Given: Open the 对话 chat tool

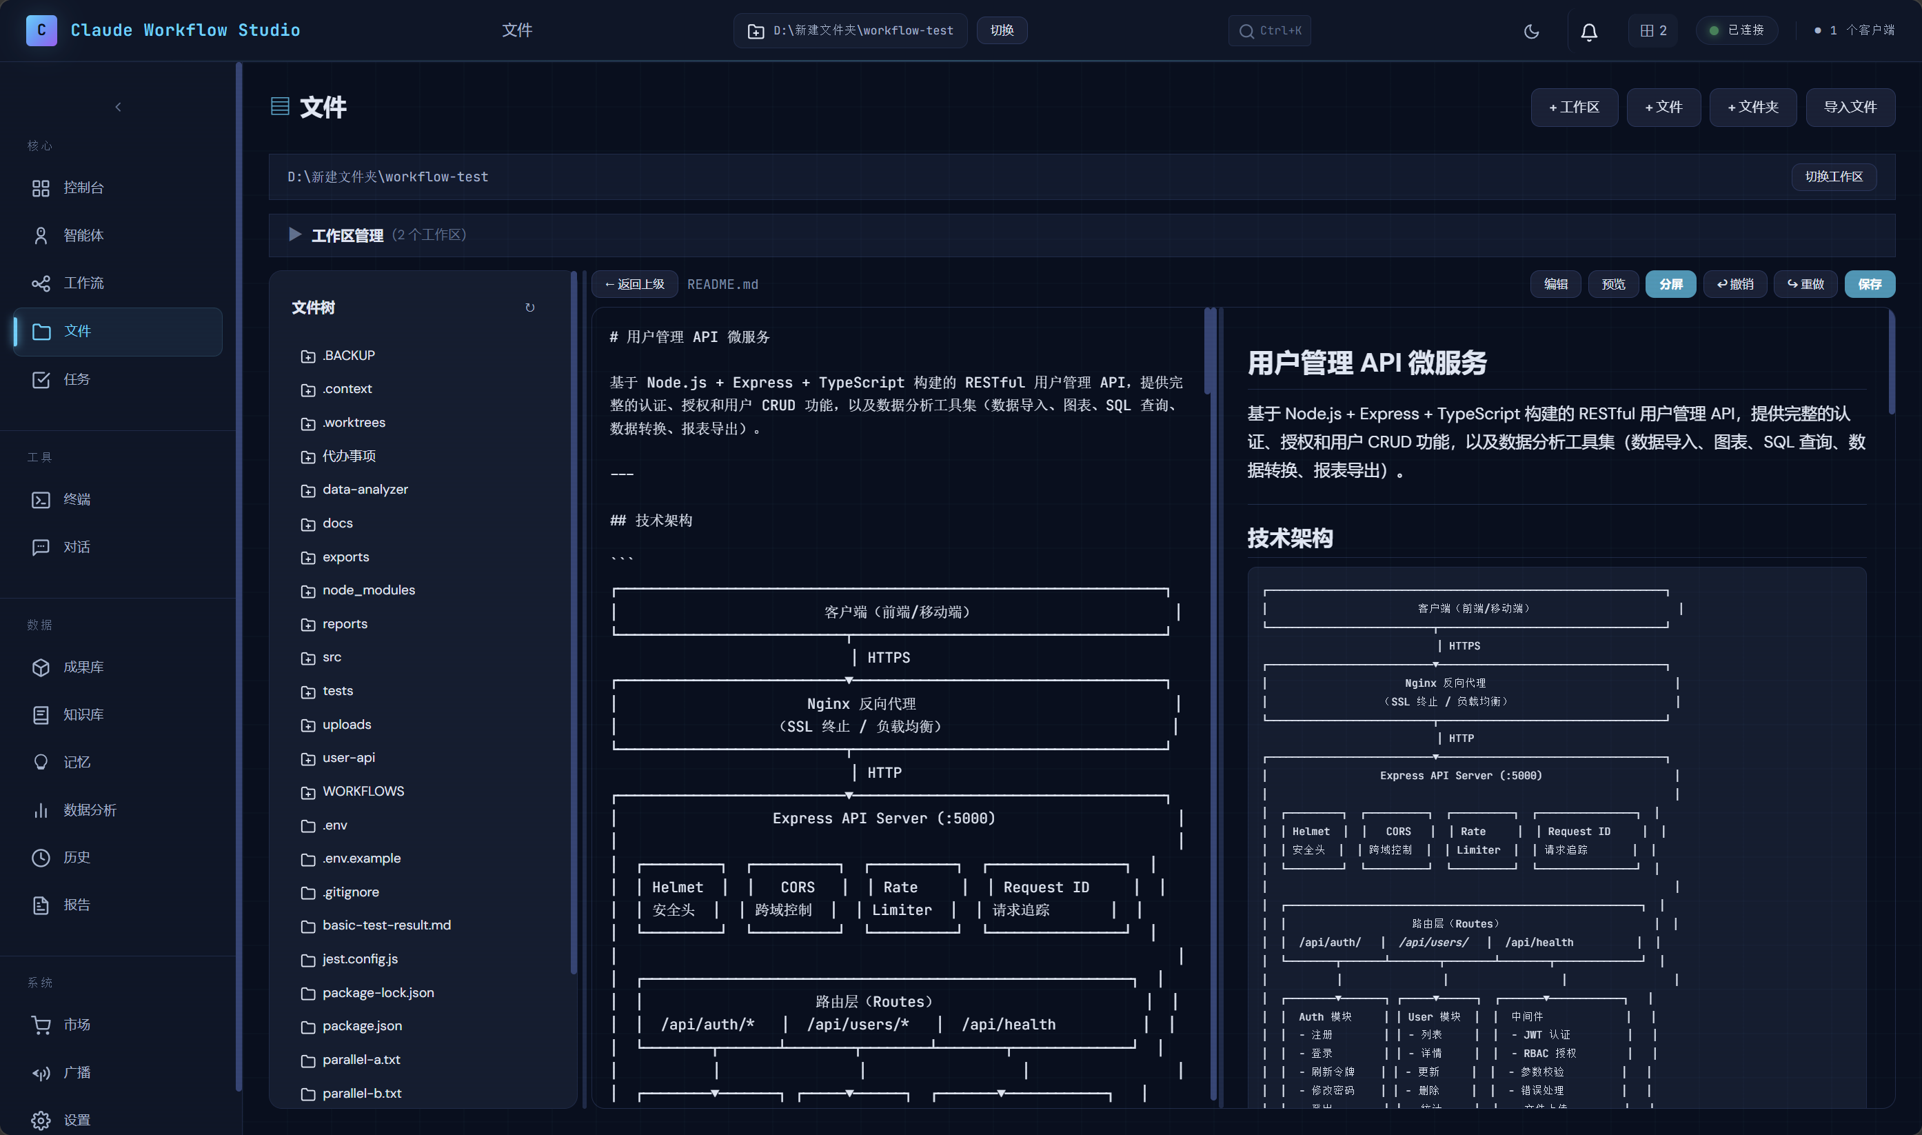Looking at the screenshot, I should pyautogui.click(x=118, y=547).
